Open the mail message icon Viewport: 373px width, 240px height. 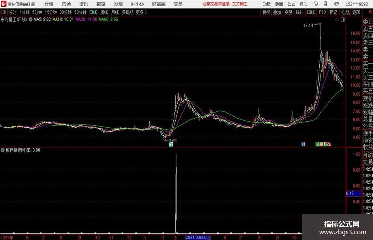click(336, 4)
